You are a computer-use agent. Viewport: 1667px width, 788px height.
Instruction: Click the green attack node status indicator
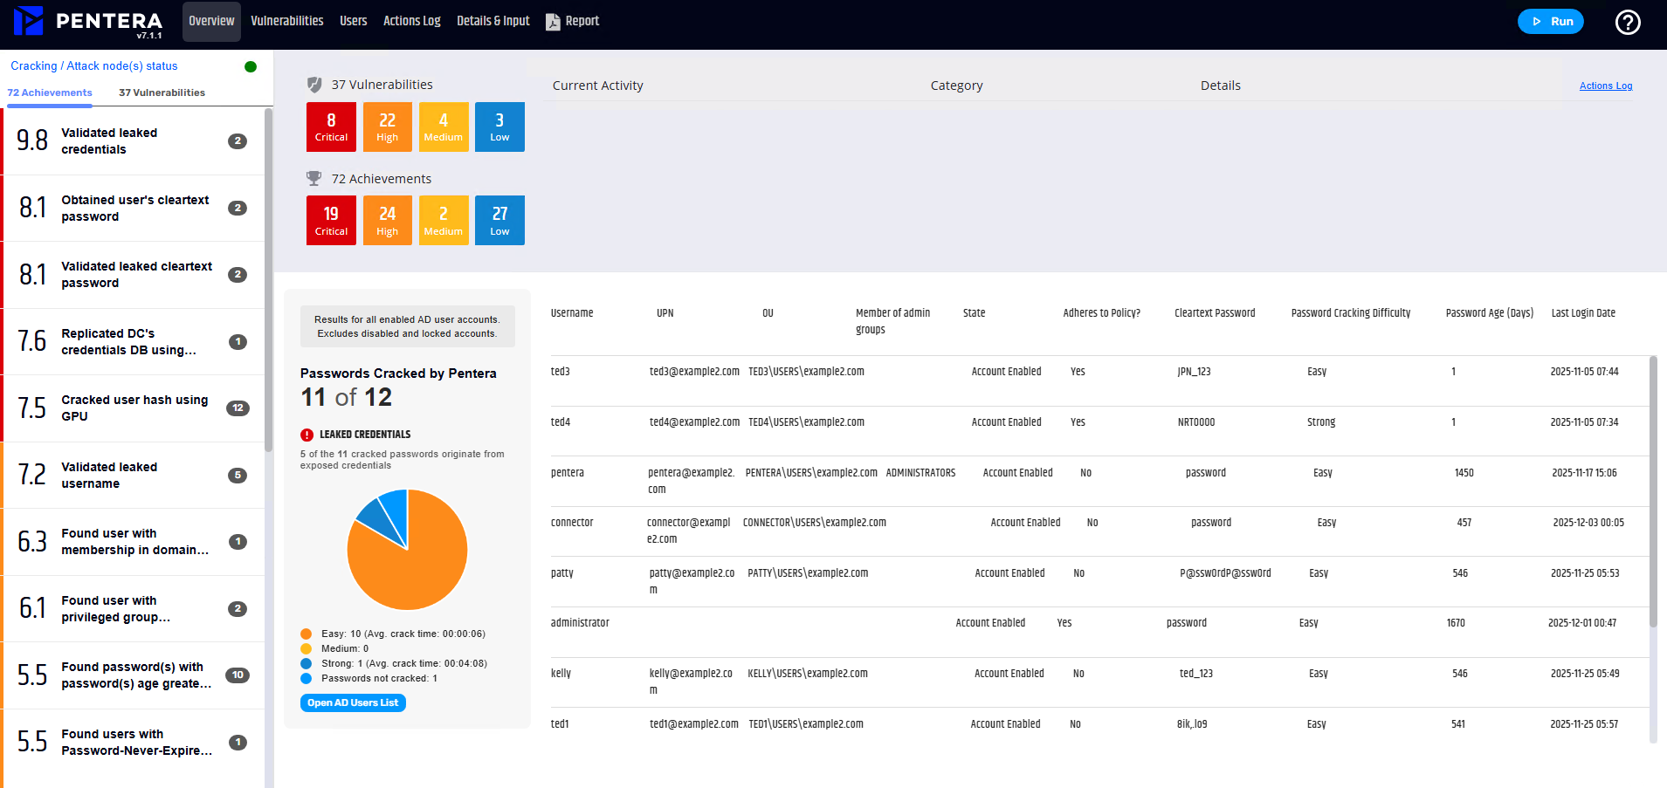pyautogui.click(x=251, y=66)
